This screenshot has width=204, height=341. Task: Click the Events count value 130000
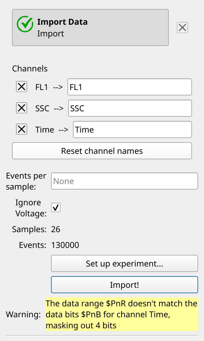[65, 245]
